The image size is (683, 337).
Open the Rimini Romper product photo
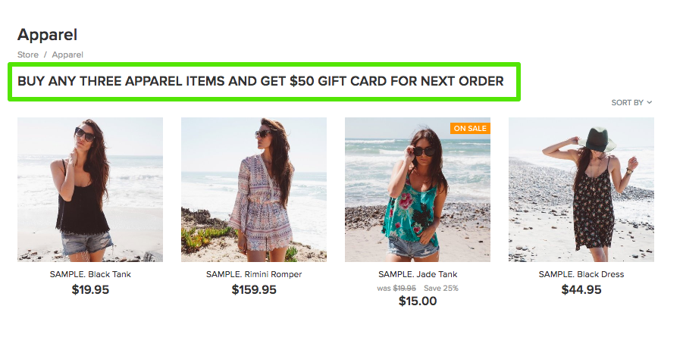click(254, 189)
